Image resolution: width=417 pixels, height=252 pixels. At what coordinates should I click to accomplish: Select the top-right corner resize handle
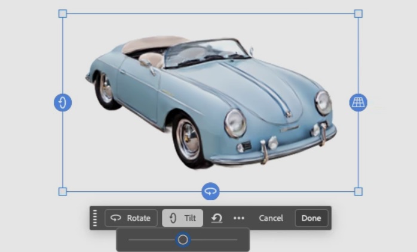358,14
